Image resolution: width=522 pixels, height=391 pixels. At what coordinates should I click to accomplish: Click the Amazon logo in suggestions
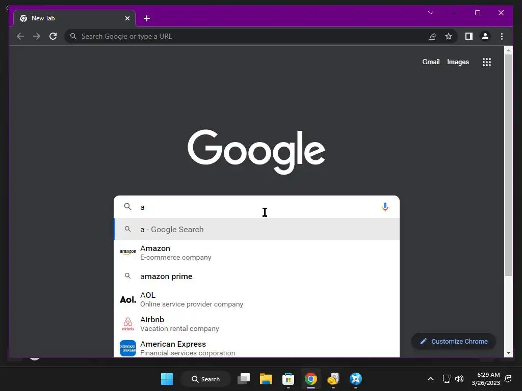click(x=128, y=252)
